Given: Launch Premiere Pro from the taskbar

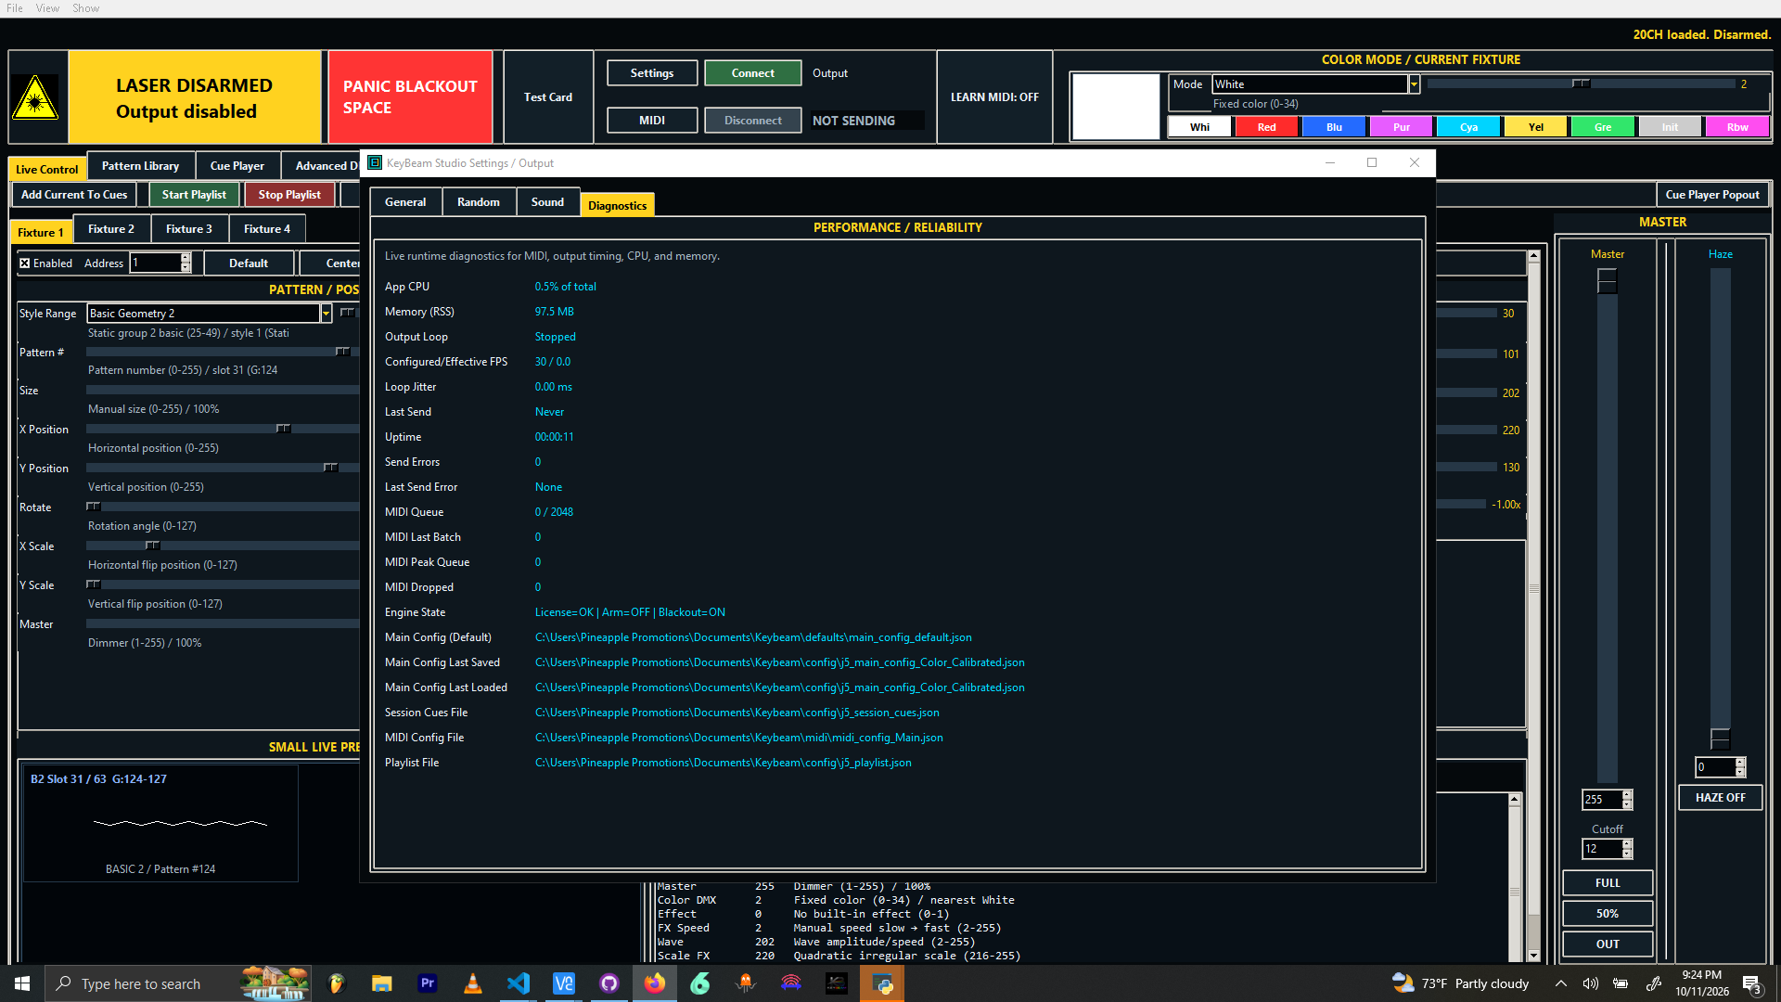Looking at the screenshot, I should [x=428, y=983].
